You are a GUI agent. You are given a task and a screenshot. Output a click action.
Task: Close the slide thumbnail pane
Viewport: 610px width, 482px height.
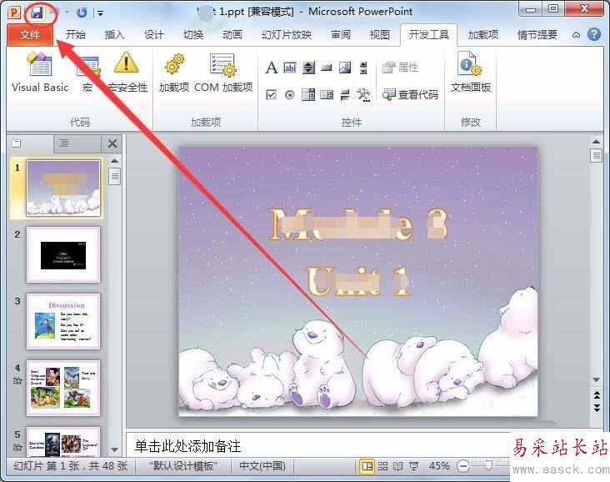[x=112, y=143]
